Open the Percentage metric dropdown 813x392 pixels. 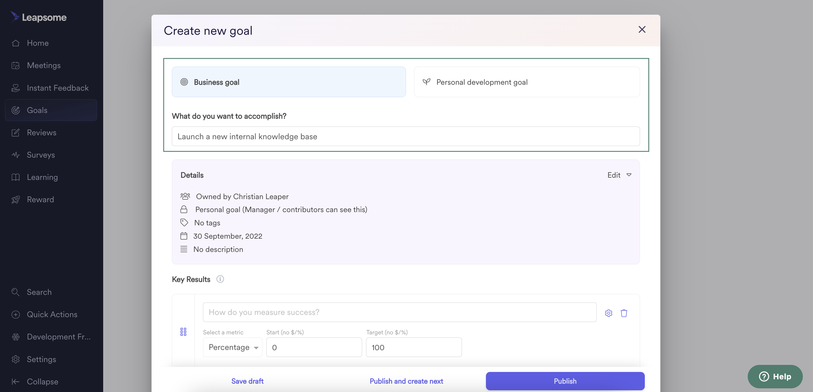(233, 347)
